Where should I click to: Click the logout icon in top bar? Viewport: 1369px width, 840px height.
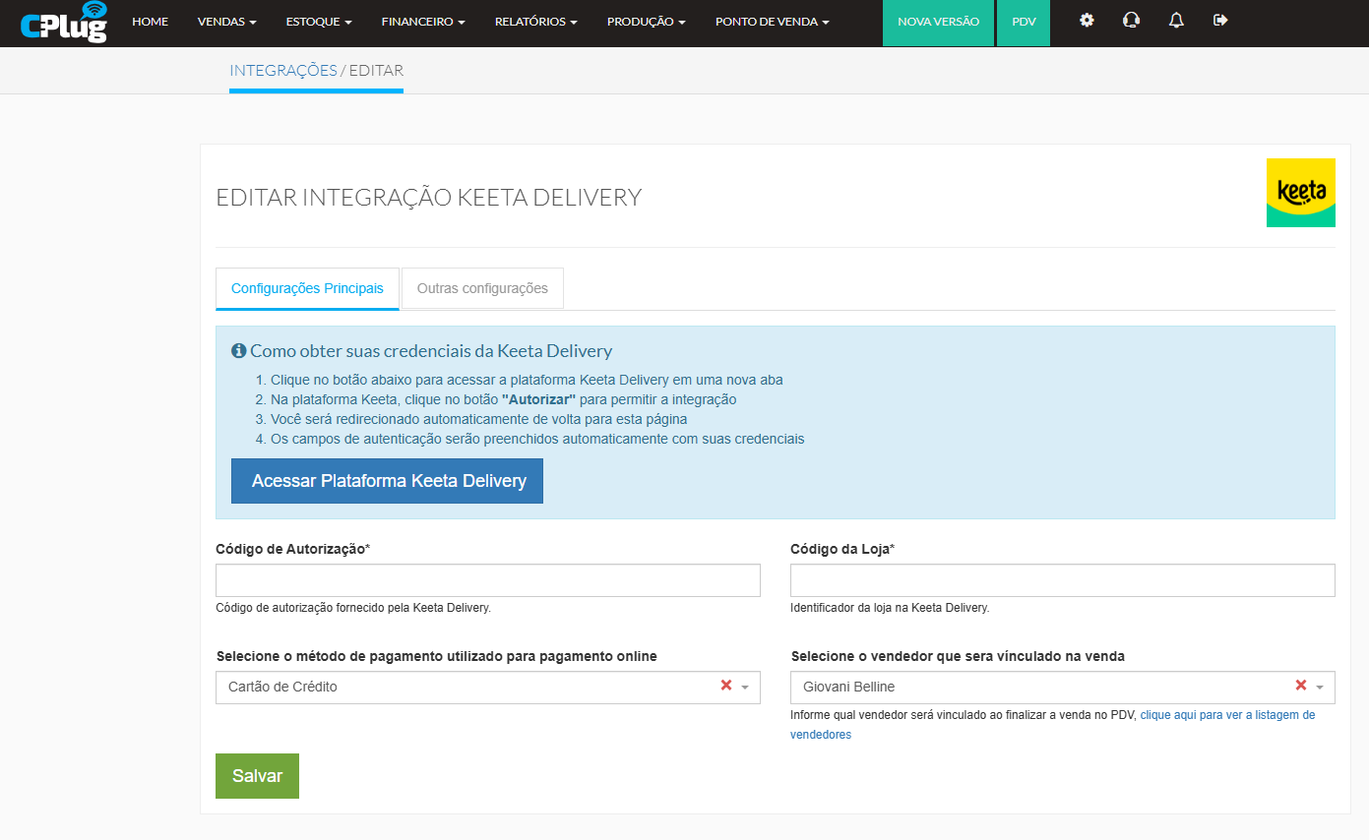tap(1220, 21)
